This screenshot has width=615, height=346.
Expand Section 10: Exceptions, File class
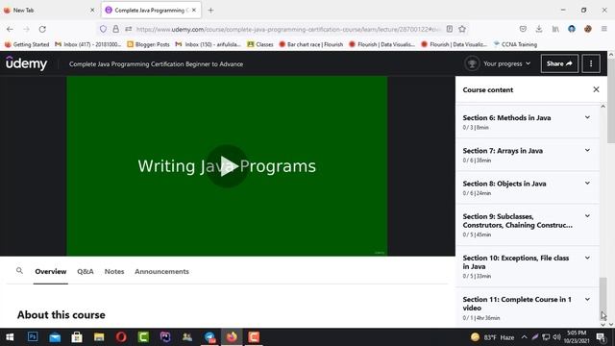point(528,267)
